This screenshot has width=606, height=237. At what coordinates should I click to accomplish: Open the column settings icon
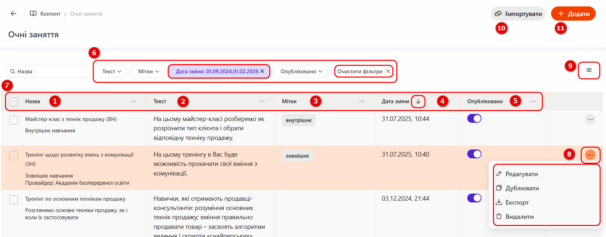click(589, 70)
